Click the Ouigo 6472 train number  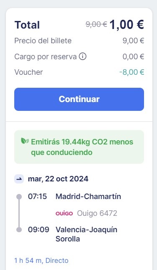pyautogui.click(x=97, y=213)
